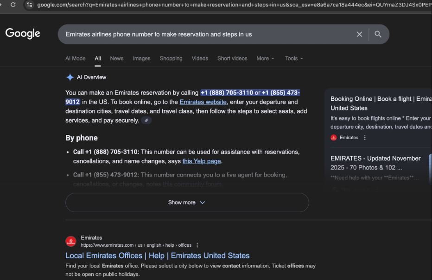
Task: Click the Google logo
Action: 22,33
